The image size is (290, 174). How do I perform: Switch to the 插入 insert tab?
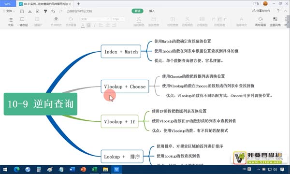coord(152,11)
